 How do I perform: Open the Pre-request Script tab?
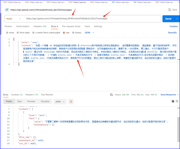(x=71, y=27)
